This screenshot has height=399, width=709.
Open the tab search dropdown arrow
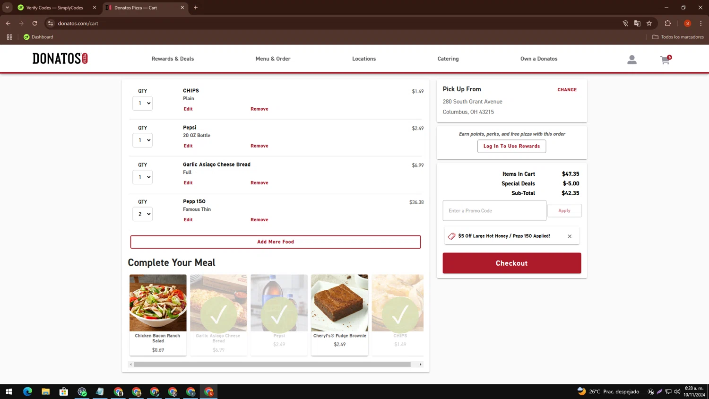click(7, 8)
